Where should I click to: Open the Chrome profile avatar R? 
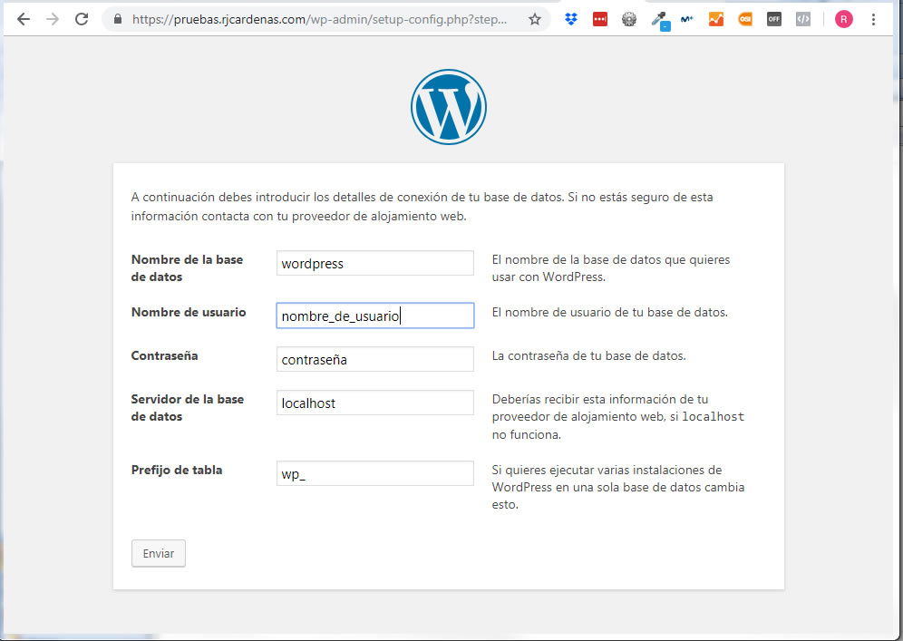coord(844,19)
